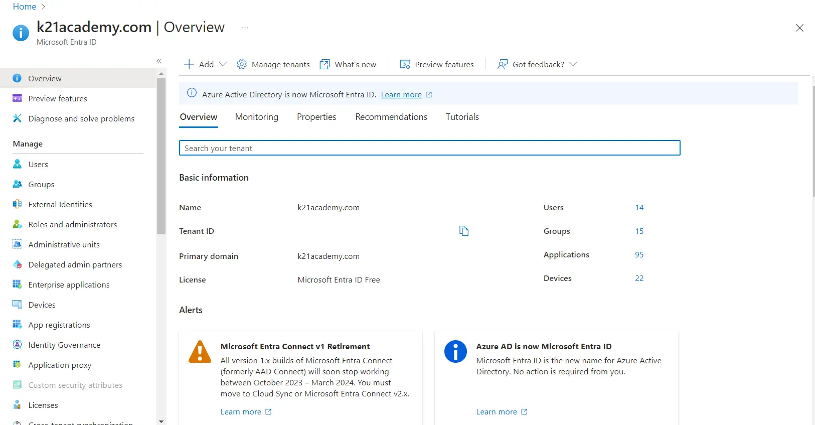The image size is (815, 425).
Task: Select the Groups icon in Manage section
Action: tap(17, 184)
